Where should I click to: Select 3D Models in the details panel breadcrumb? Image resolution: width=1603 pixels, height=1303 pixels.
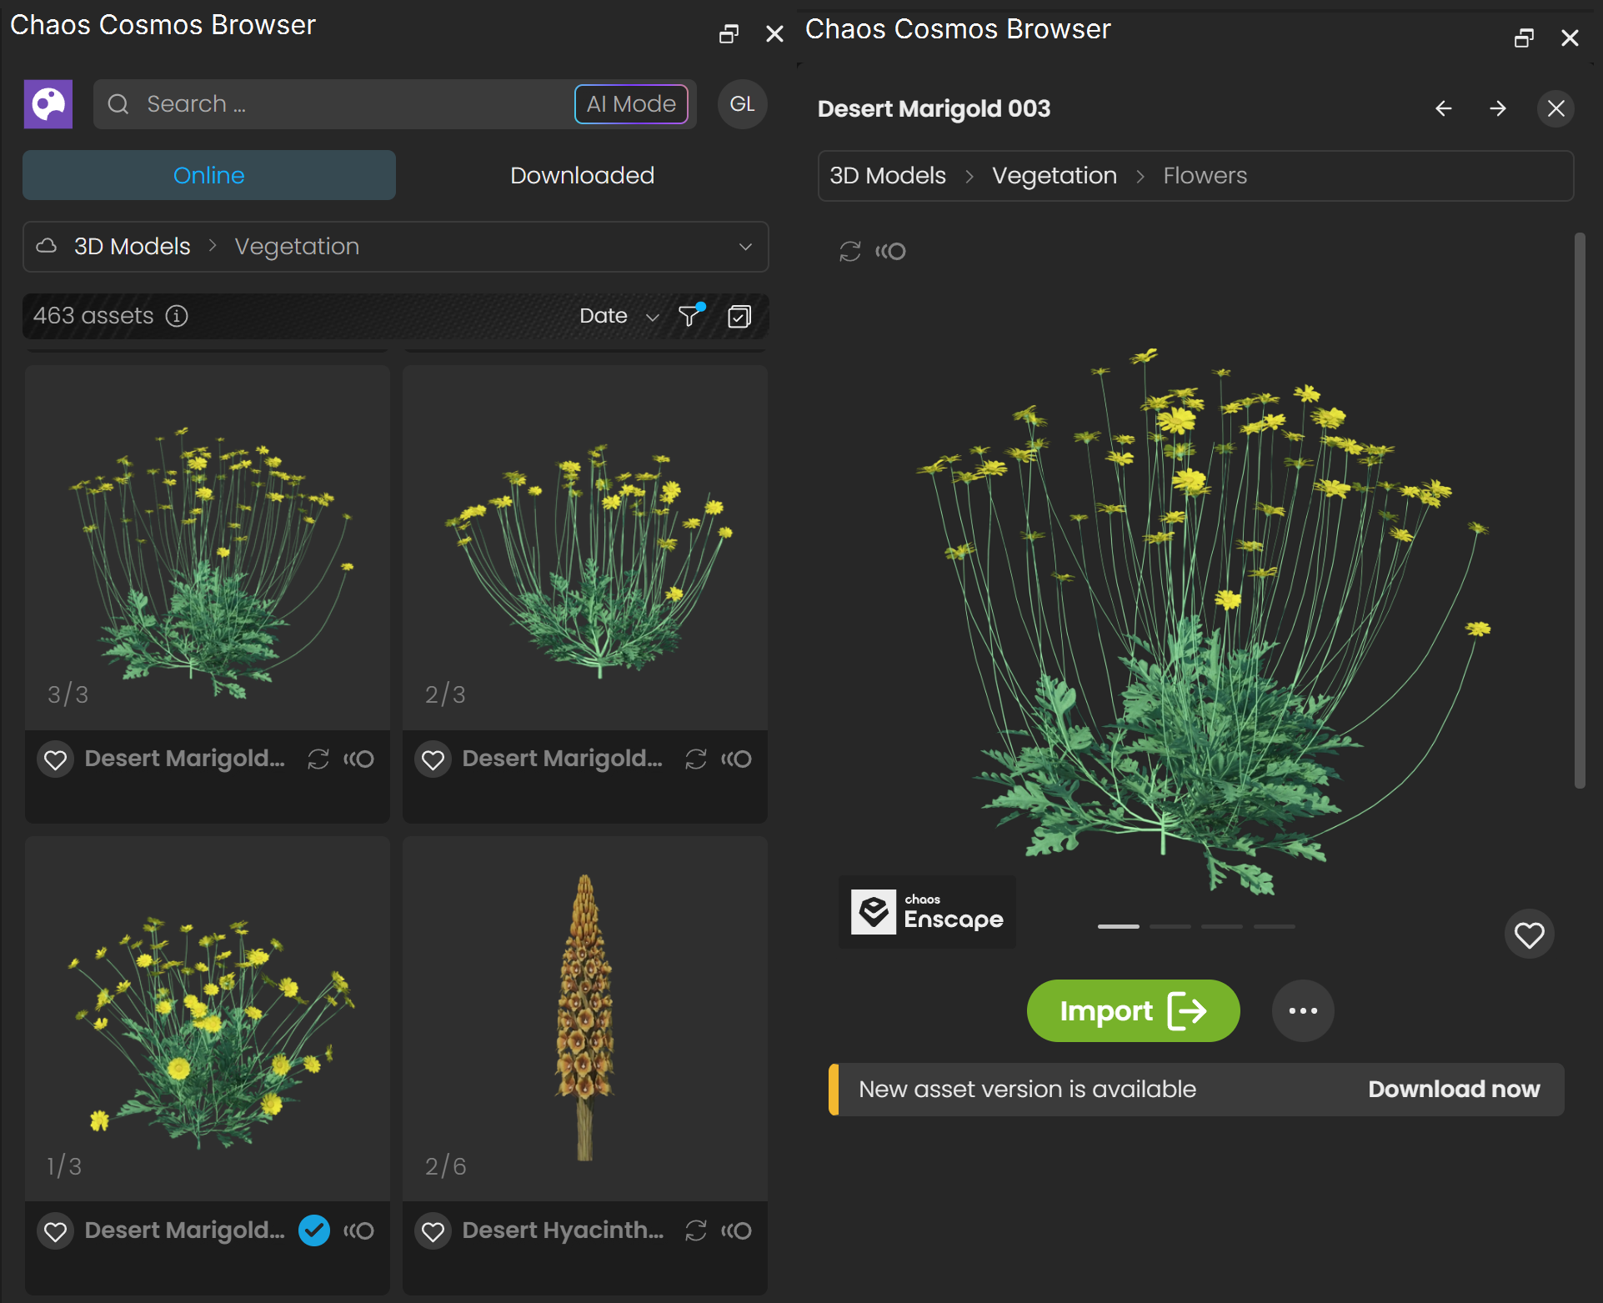888,176
